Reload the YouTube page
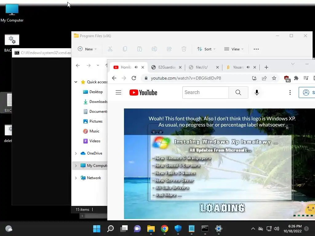This screenshot has height=236, width=315. (134, 78)
